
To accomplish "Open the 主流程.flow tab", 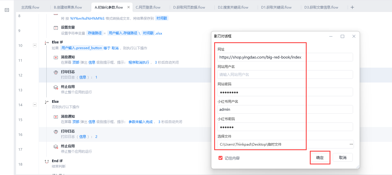I will [x=30, y=7].
